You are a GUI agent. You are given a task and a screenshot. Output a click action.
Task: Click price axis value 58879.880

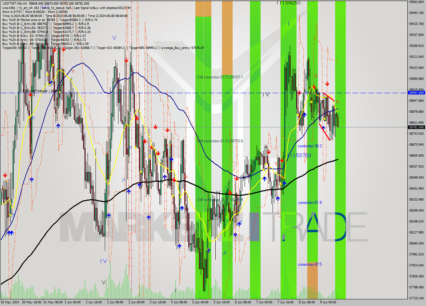coord(416,111)
